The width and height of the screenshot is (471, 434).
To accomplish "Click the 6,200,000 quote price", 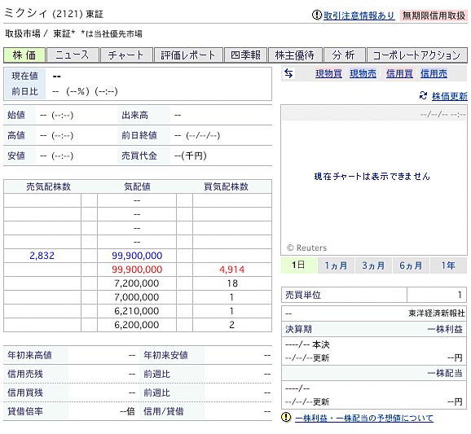I will (x=137, y=324).
